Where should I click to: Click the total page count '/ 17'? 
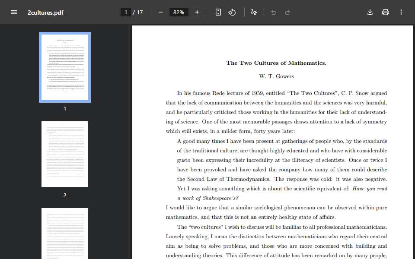[137, 13]
